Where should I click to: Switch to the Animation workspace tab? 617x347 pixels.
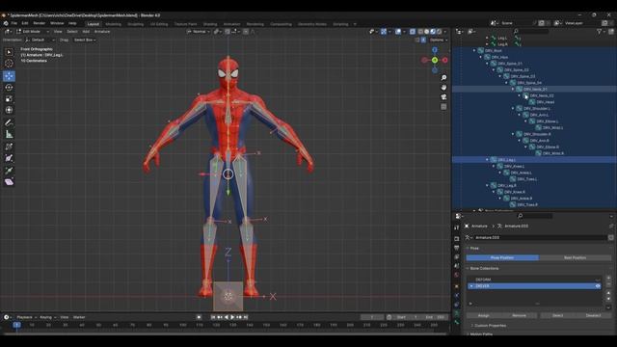pyautogui.click(x=231, y=24)
